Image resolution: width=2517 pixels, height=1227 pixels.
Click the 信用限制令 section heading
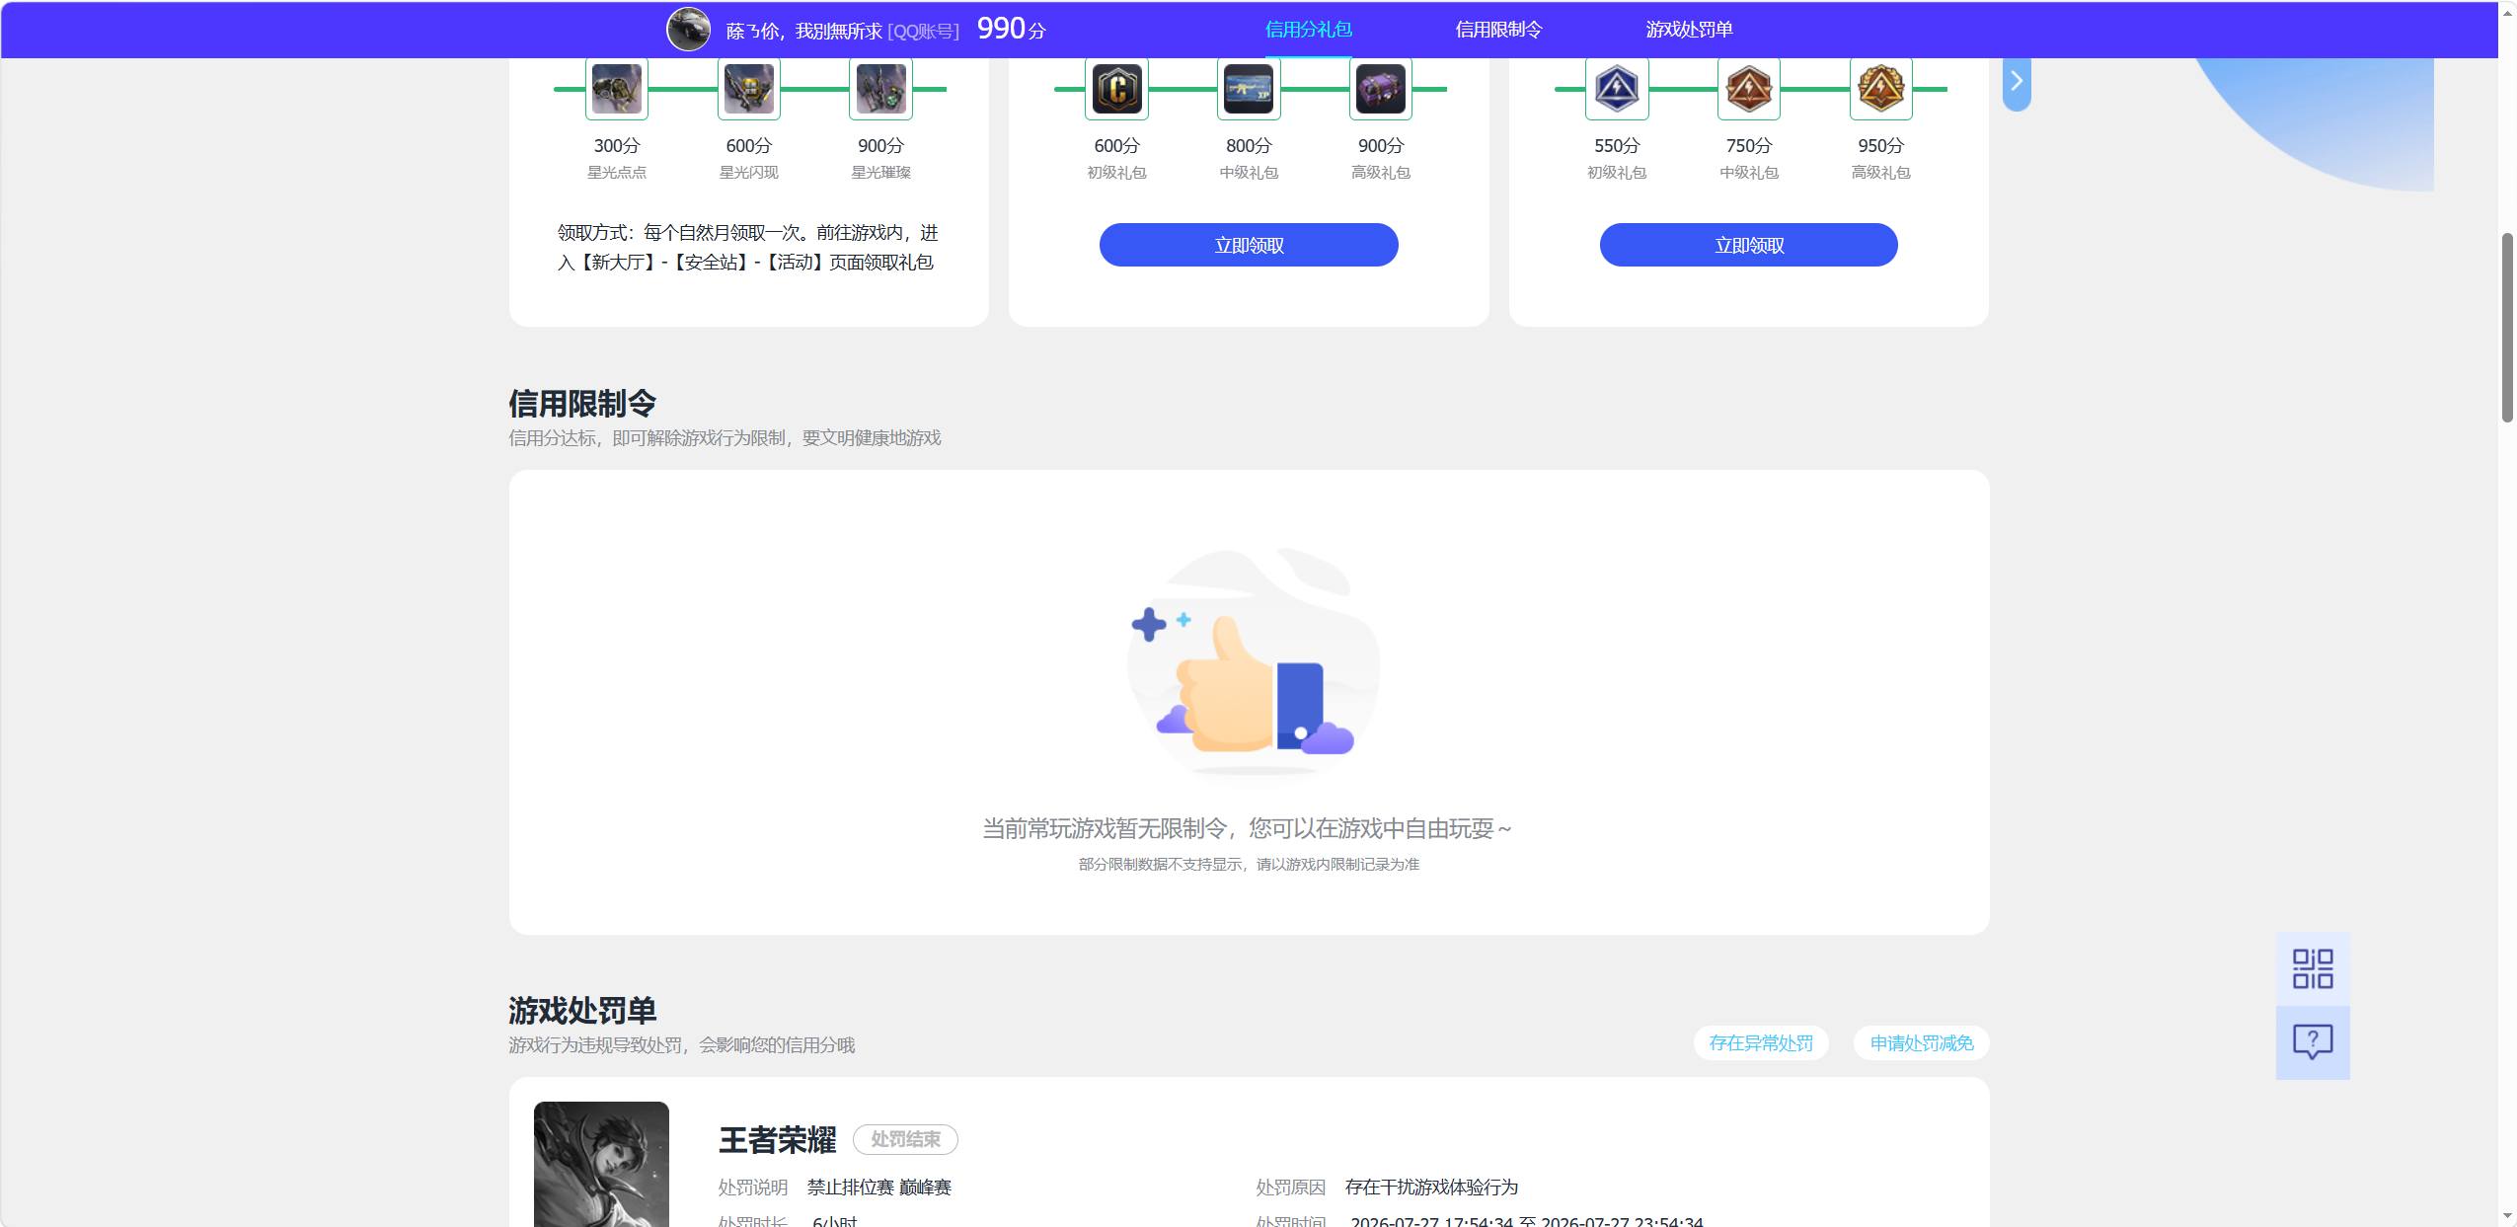[582, 403]
